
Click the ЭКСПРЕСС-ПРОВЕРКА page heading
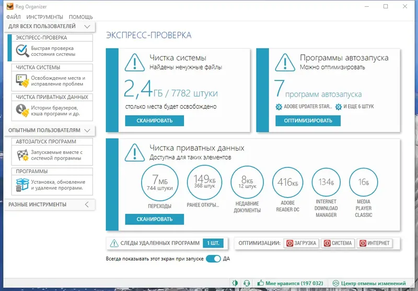[x=148, y=35]
